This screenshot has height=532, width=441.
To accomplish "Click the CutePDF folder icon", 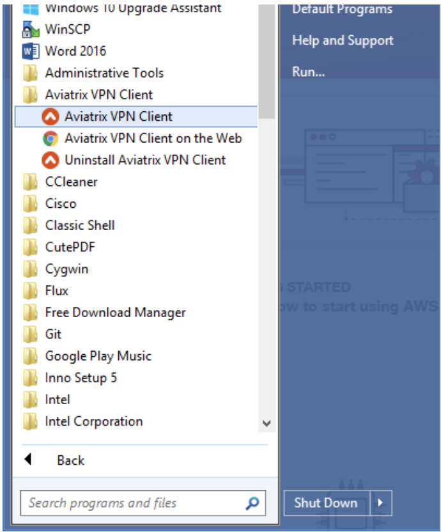I will tap(30, 247).
